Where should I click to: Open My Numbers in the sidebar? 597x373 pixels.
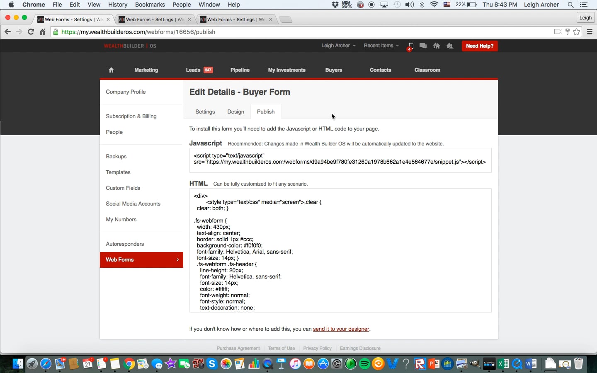click(121, 220)
